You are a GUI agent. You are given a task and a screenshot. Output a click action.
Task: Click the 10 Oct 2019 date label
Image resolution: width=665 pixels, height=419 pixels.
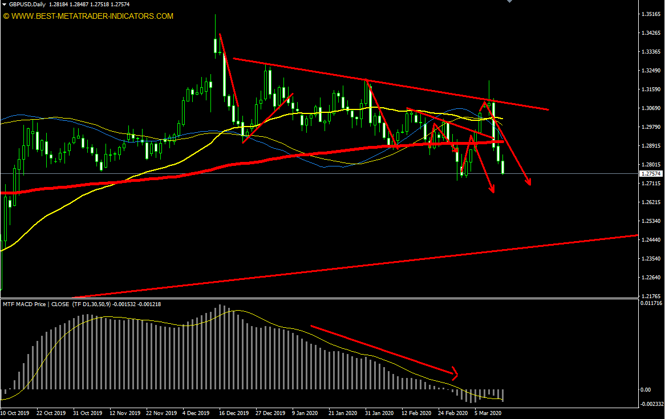[x=15, y=412]
